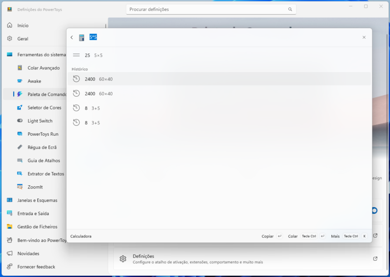390x277 pixels.
Task: Click the Janelas e Esquemas layout icon
Action: [10, 200]
